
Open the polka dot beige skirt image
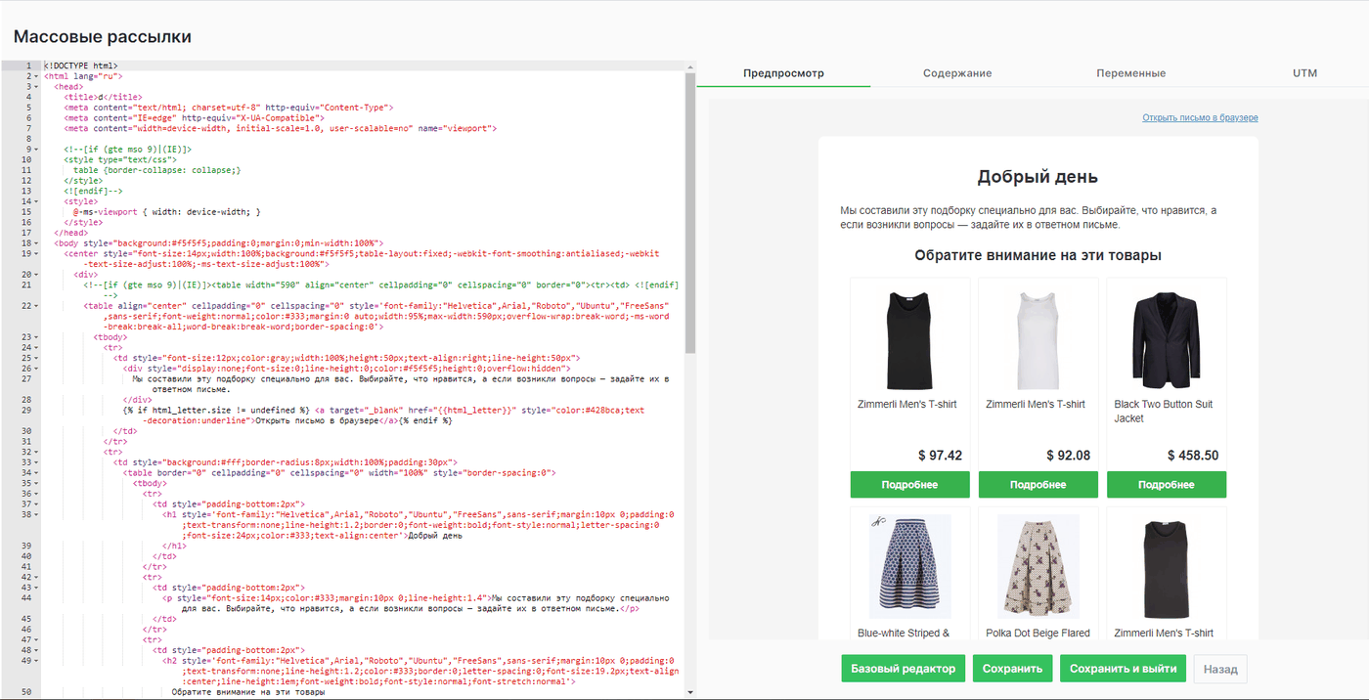coord(1038,566)
